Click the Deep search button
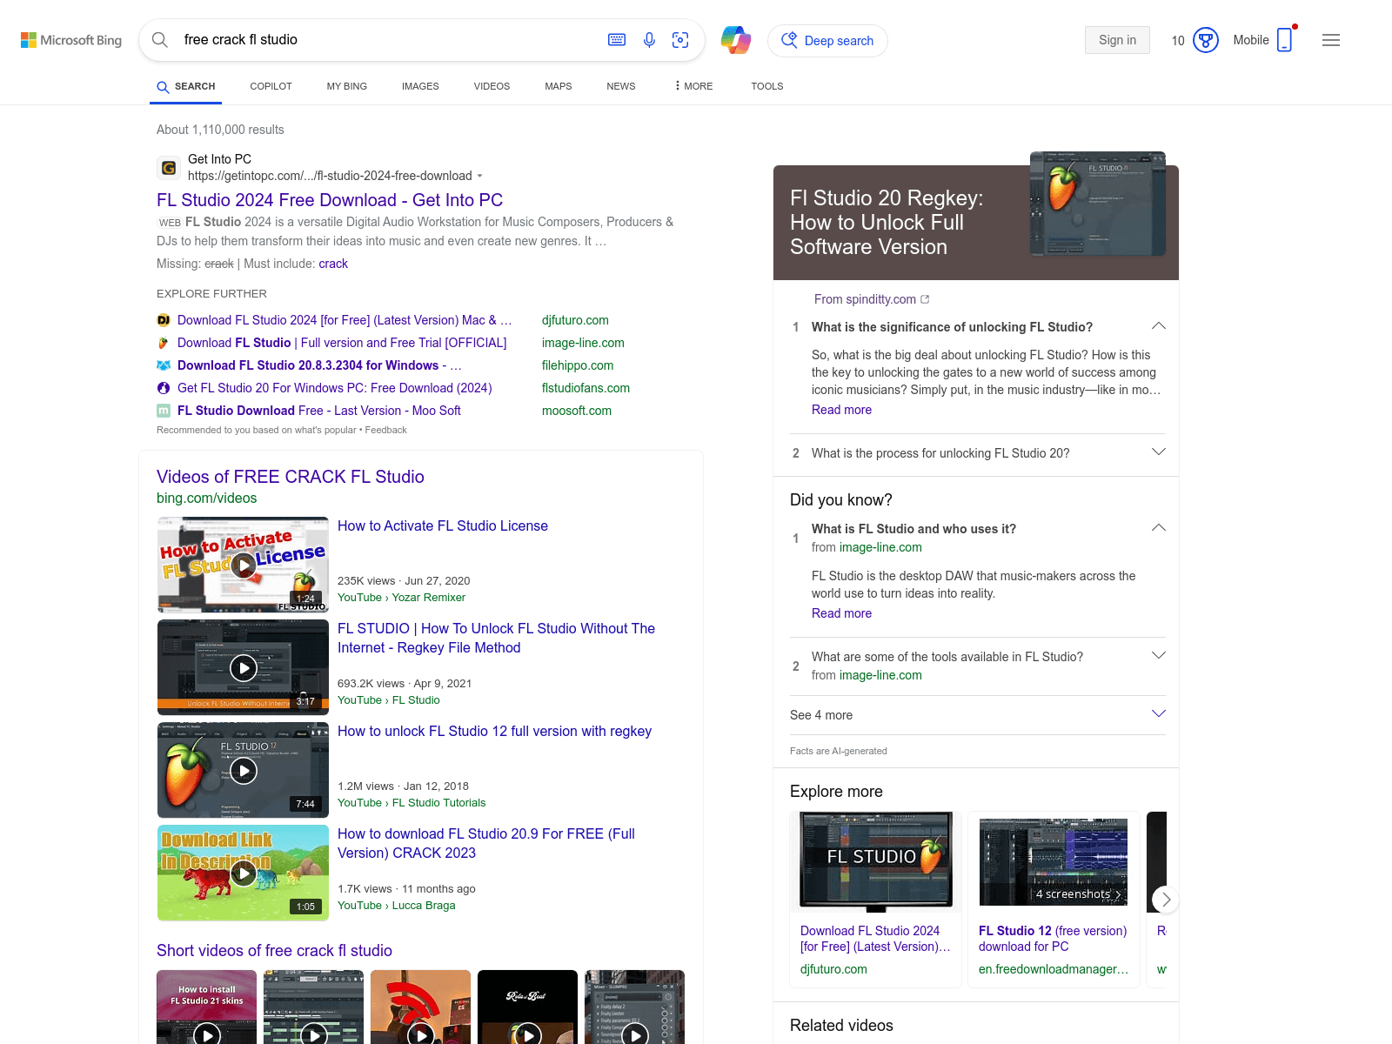1392x1044 pixels. [827, 41]
